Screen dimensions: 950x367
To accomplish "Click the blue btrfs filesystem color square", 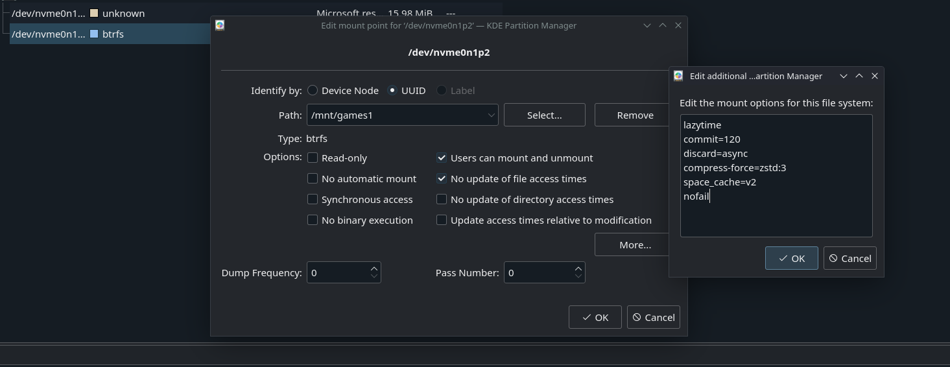I will [94, 34].
